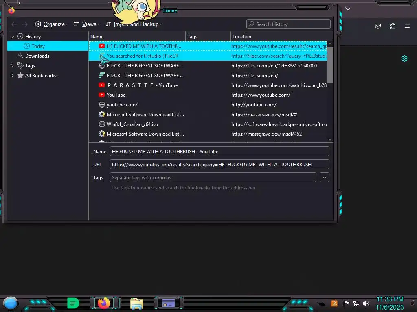Select the HE FUCKED ME WITH A TOOTHB... history entry

208,46
